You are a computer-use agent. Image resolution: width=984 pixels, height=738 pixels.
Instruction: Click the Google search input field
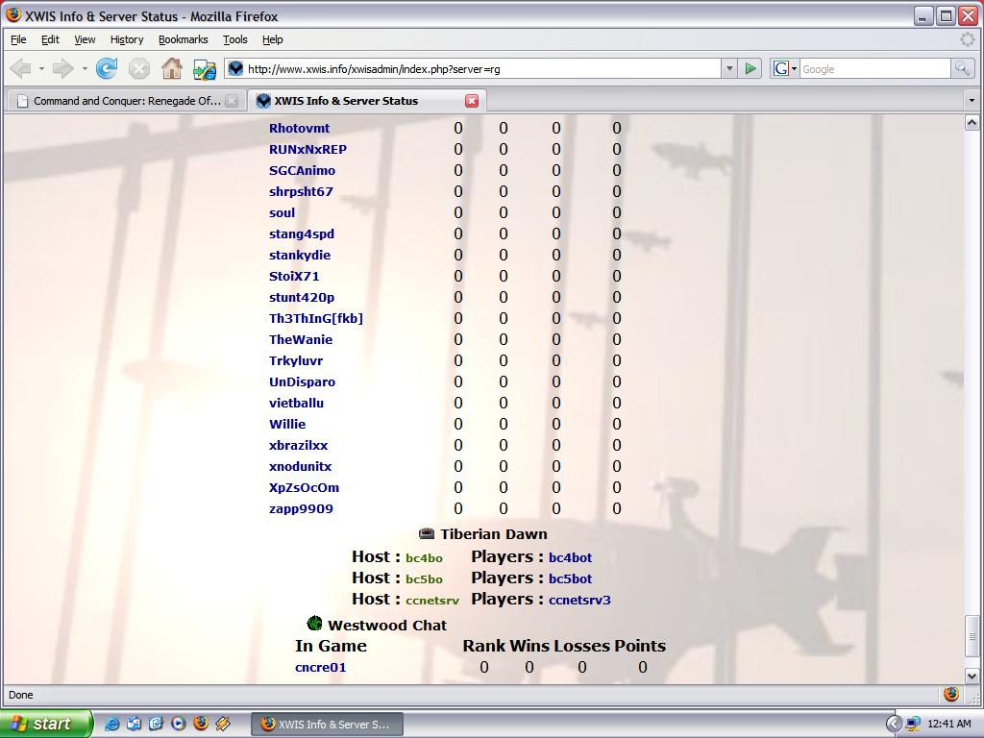point(874,68)
